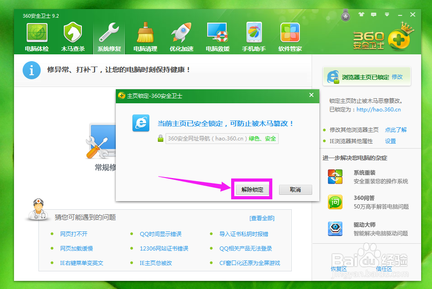The width and height of the screenshot is (432, 289).
Task: Open 手机助手 phone assistant icon
Action: click(x=254, y=33)
